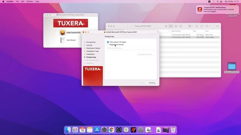Select the Plain Text file row in Finder
241x135 pixels.
(189, 35)
